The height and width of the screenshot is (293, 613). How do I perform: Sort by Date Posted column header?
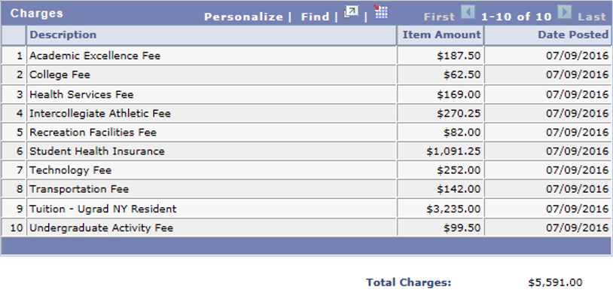click(x=573, y=35)
